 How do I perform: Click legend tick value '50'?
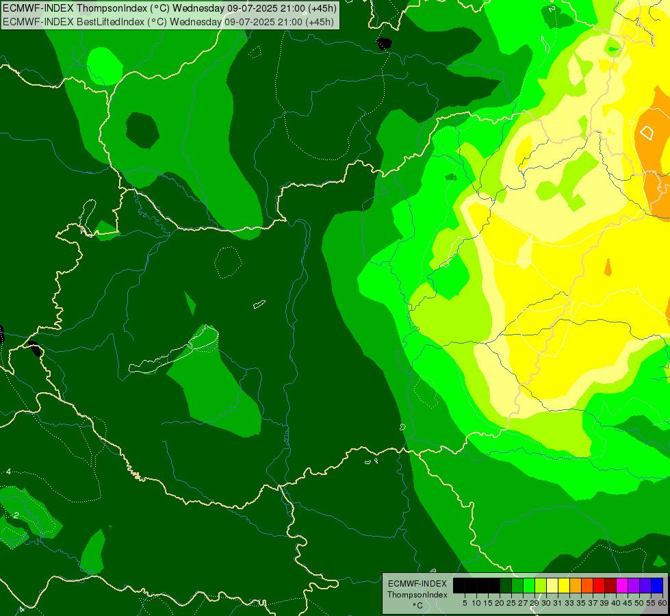639,603
